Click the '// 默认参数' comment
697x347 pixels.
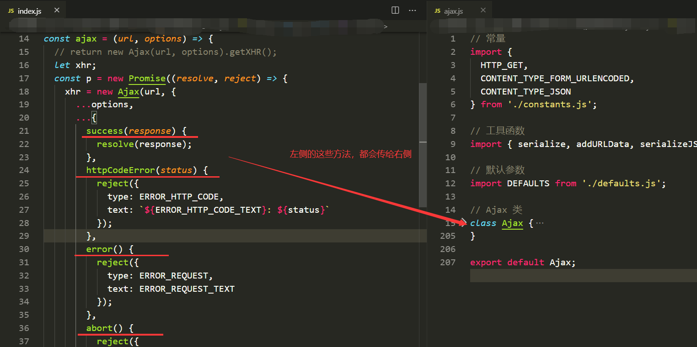497,170
